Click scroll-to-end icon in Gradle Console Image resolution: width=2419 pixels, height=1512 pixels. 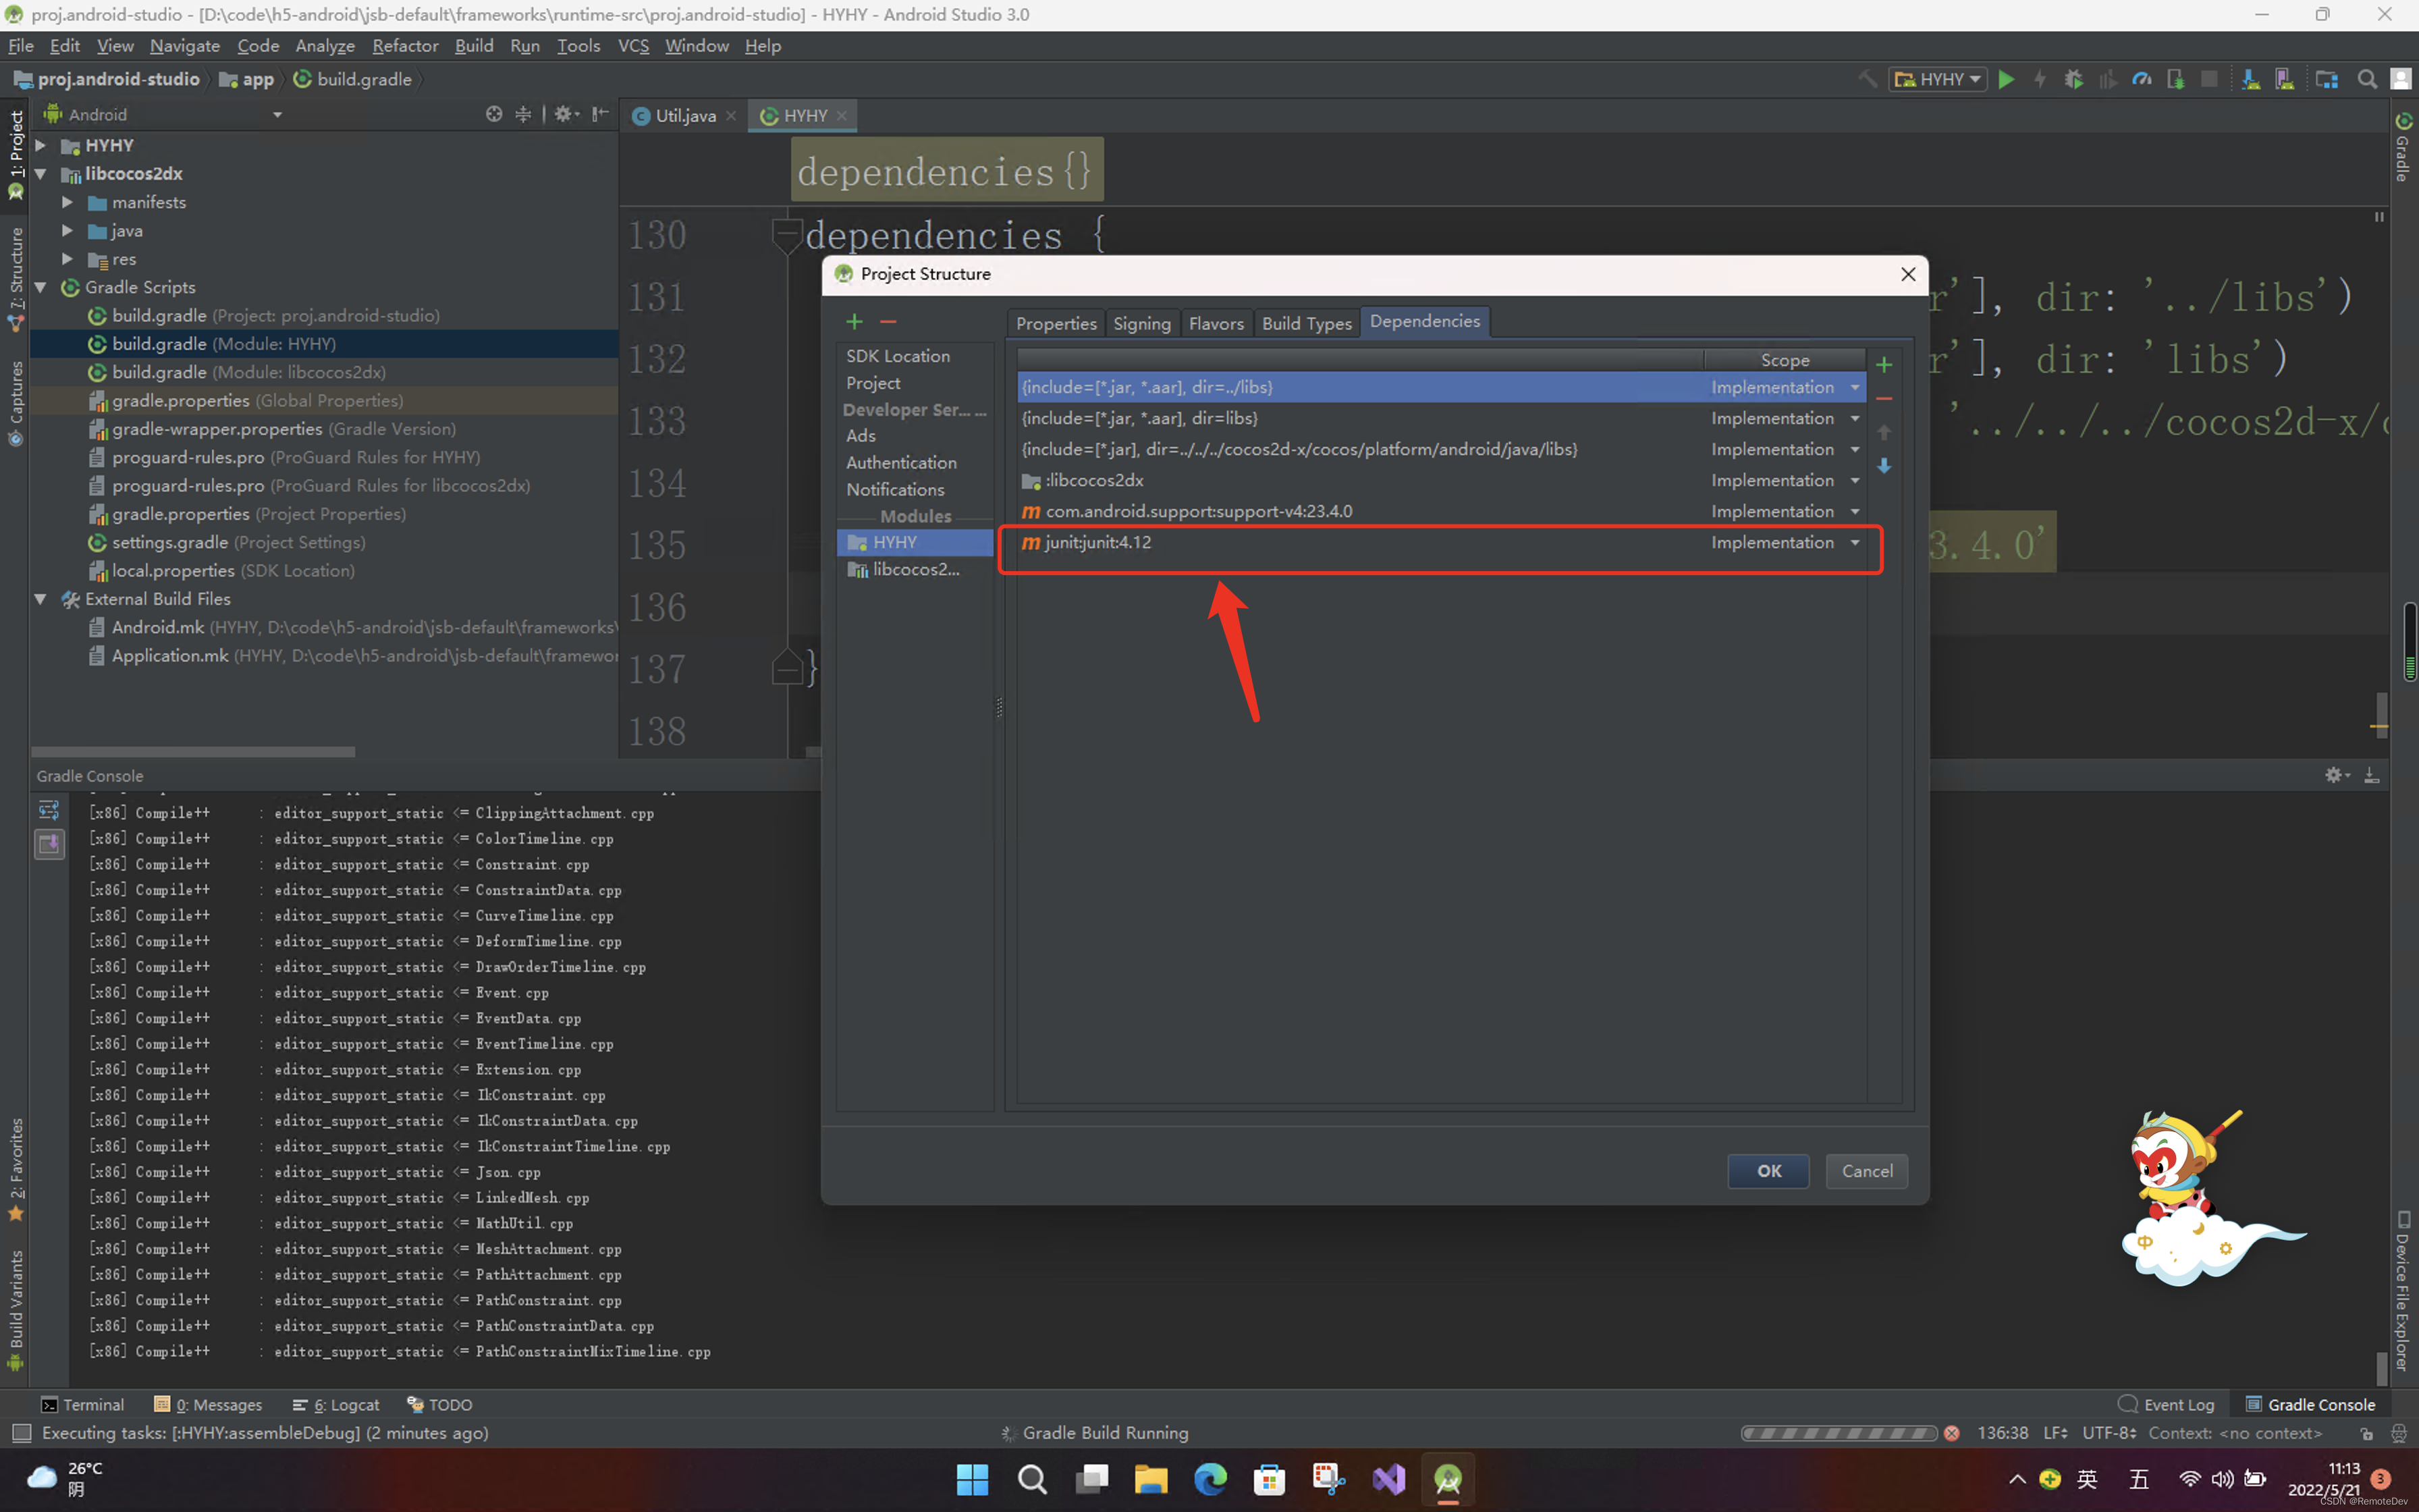click(x=49, y=844)
